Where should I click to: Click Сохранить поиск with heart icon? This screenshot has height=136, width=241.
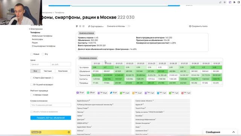pyautogui.click(x=198, y=26)
